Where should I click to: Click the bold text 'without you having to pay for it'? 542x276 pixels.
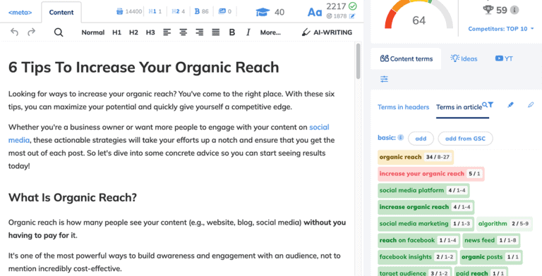(325, 222)
